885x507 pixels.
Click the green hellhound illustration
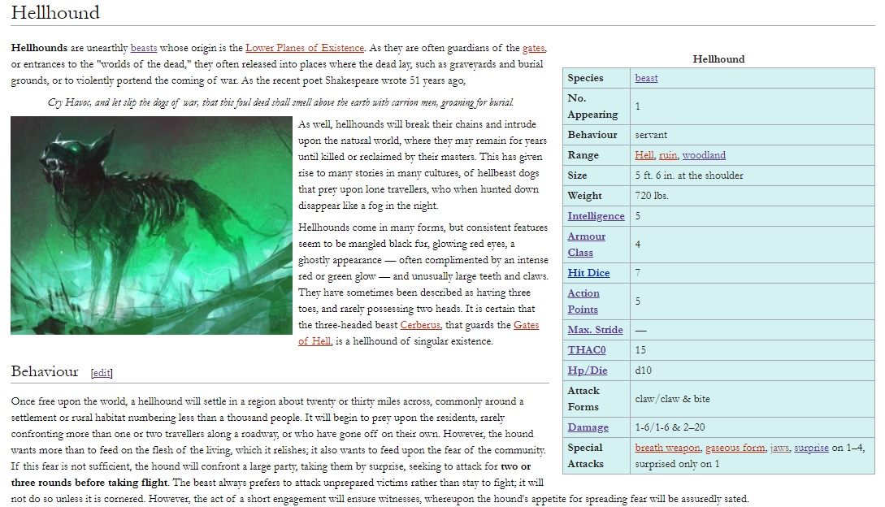click(x=151, y=225)
